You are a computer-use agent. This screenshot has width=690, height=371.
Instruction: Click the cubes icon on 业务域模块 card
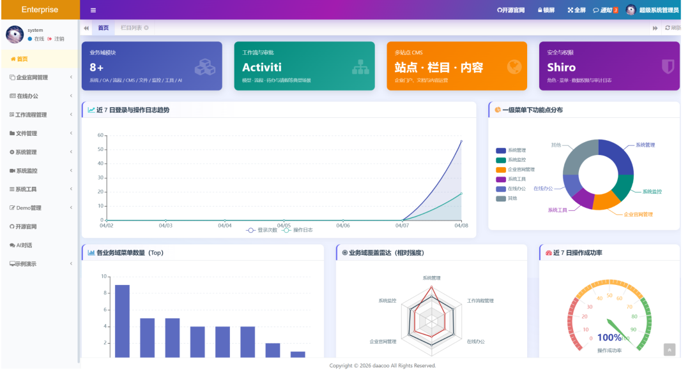tap(205, 67)
